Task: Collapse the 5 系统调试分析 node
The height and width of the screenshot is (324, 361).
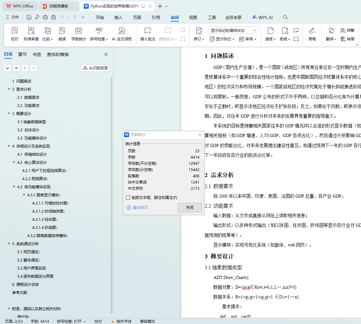Action: tap(9, 244)
